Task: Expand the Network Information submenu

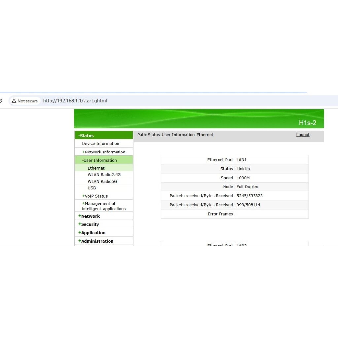Action: point(104,152)
